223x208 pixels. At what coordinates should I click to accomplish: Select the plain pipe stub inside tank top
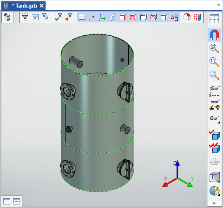click(76, 62)
